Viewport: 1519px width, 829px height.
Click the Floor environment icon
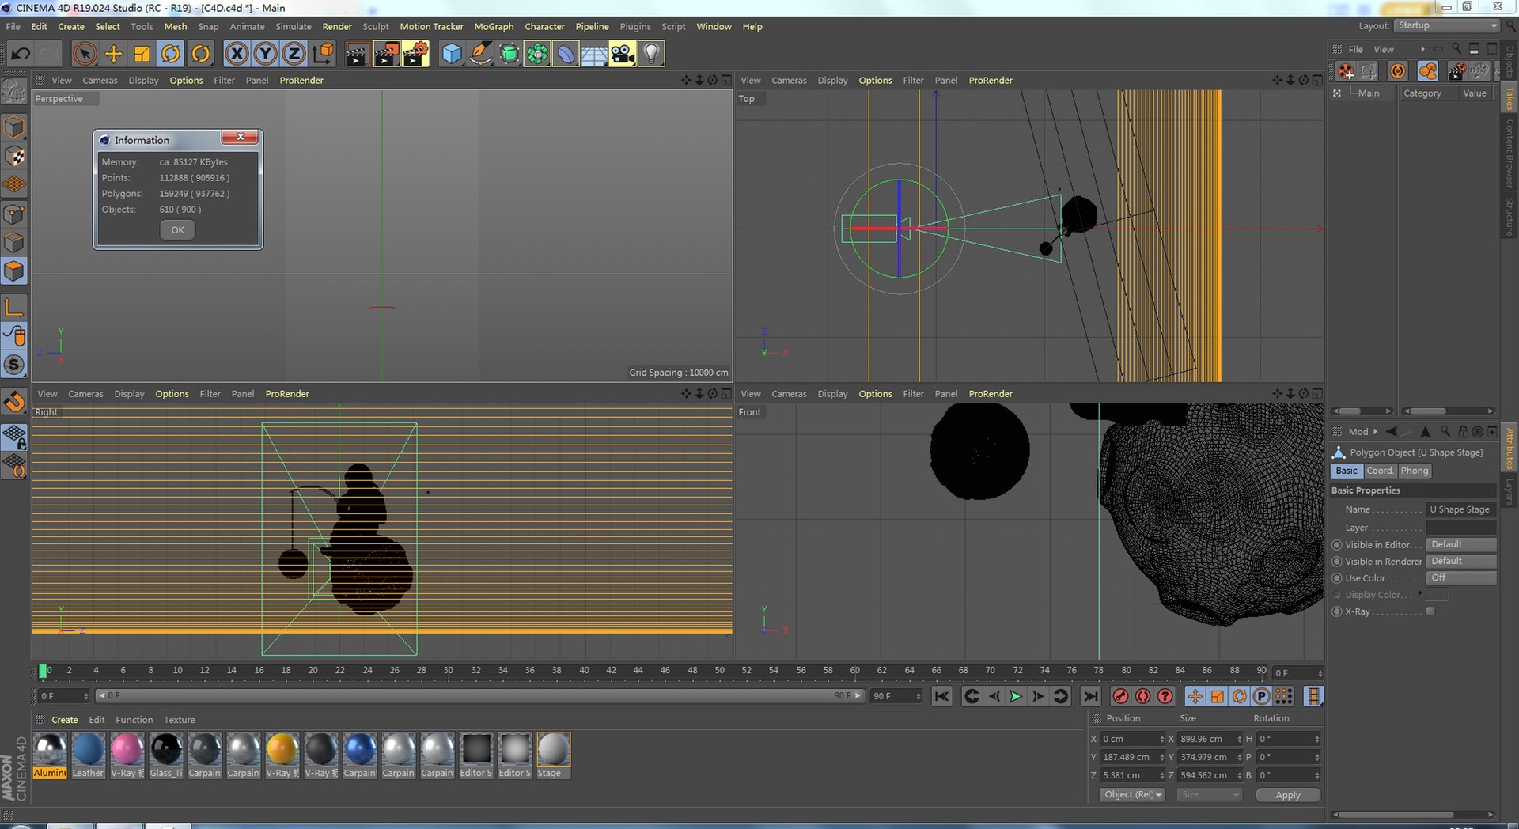[x=594, y=54]
